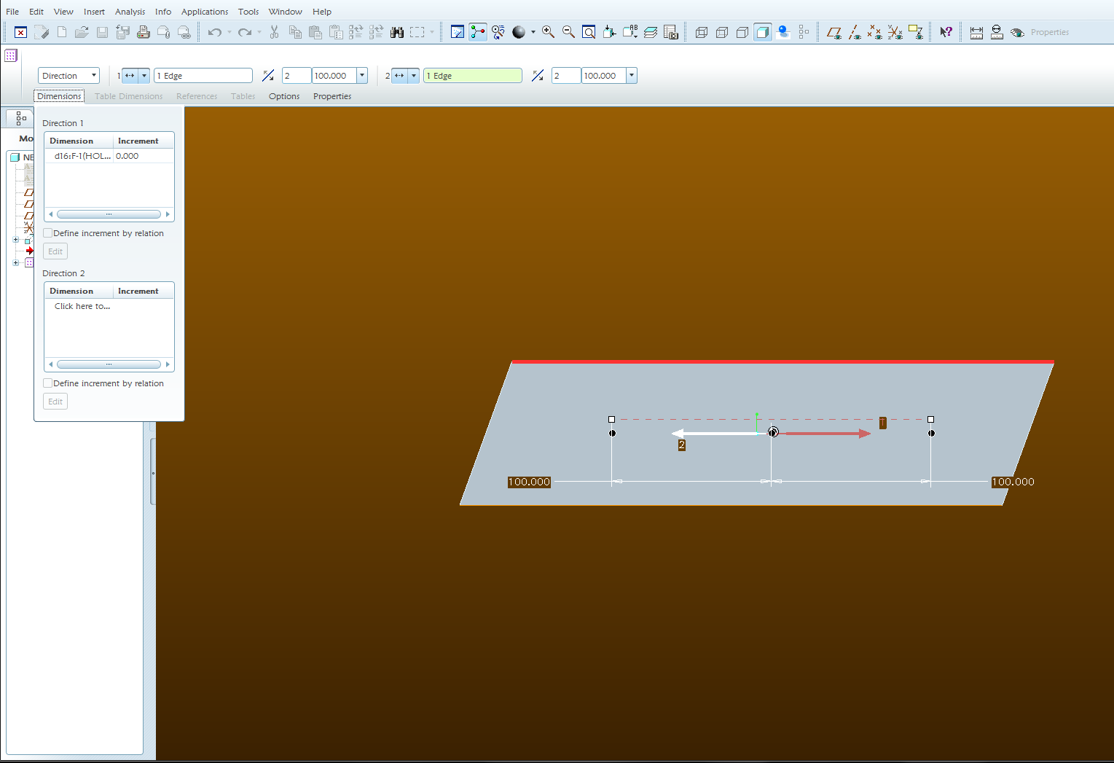Click the d16:F-1(HOL... dimension row
The image size is (1114, 763).
[82, 156]
